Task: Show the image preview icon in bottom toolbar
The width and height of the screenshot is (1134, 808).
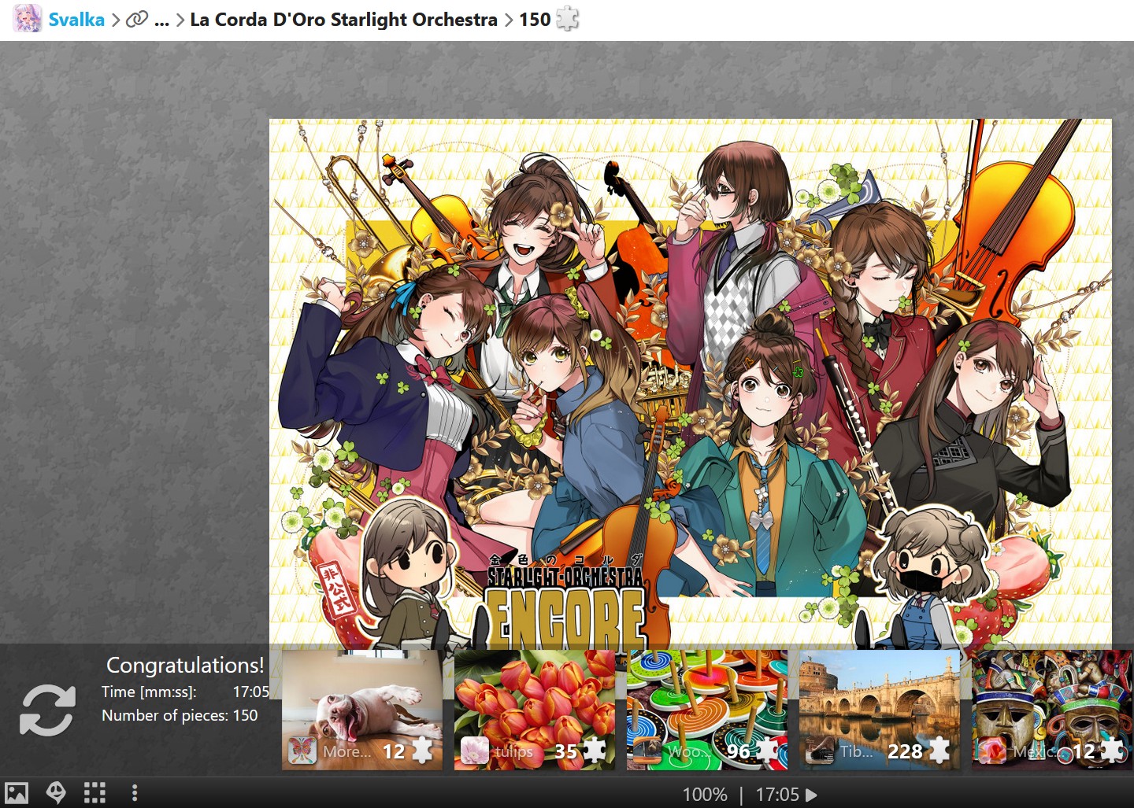Action: tap(17, 793)
